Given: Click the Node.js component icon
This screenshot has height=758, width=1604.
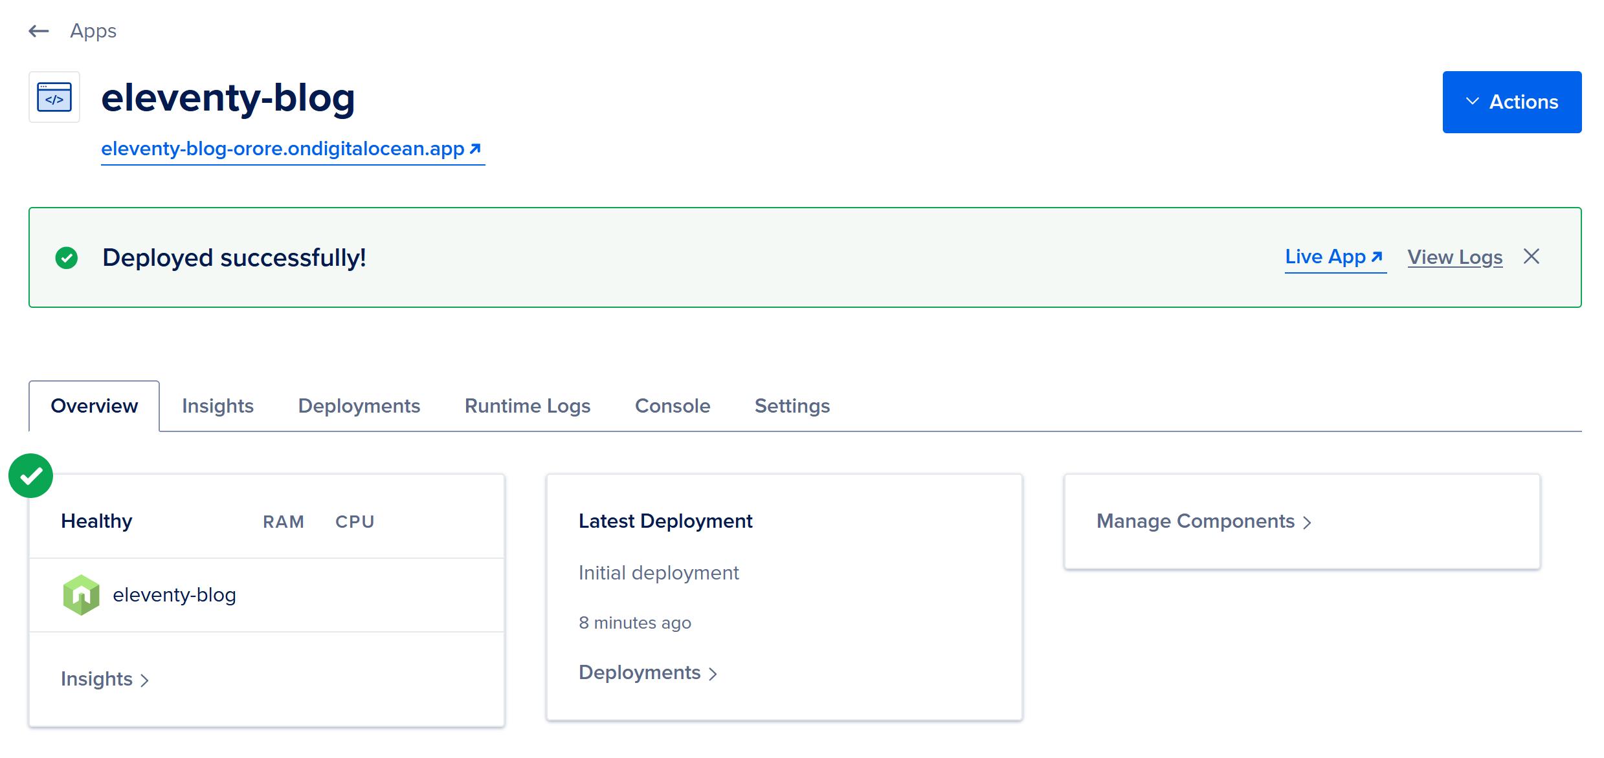Looking at the screenshot, I should 81,595.
